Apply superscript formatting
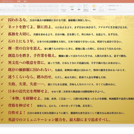 (x=5, y=10)
